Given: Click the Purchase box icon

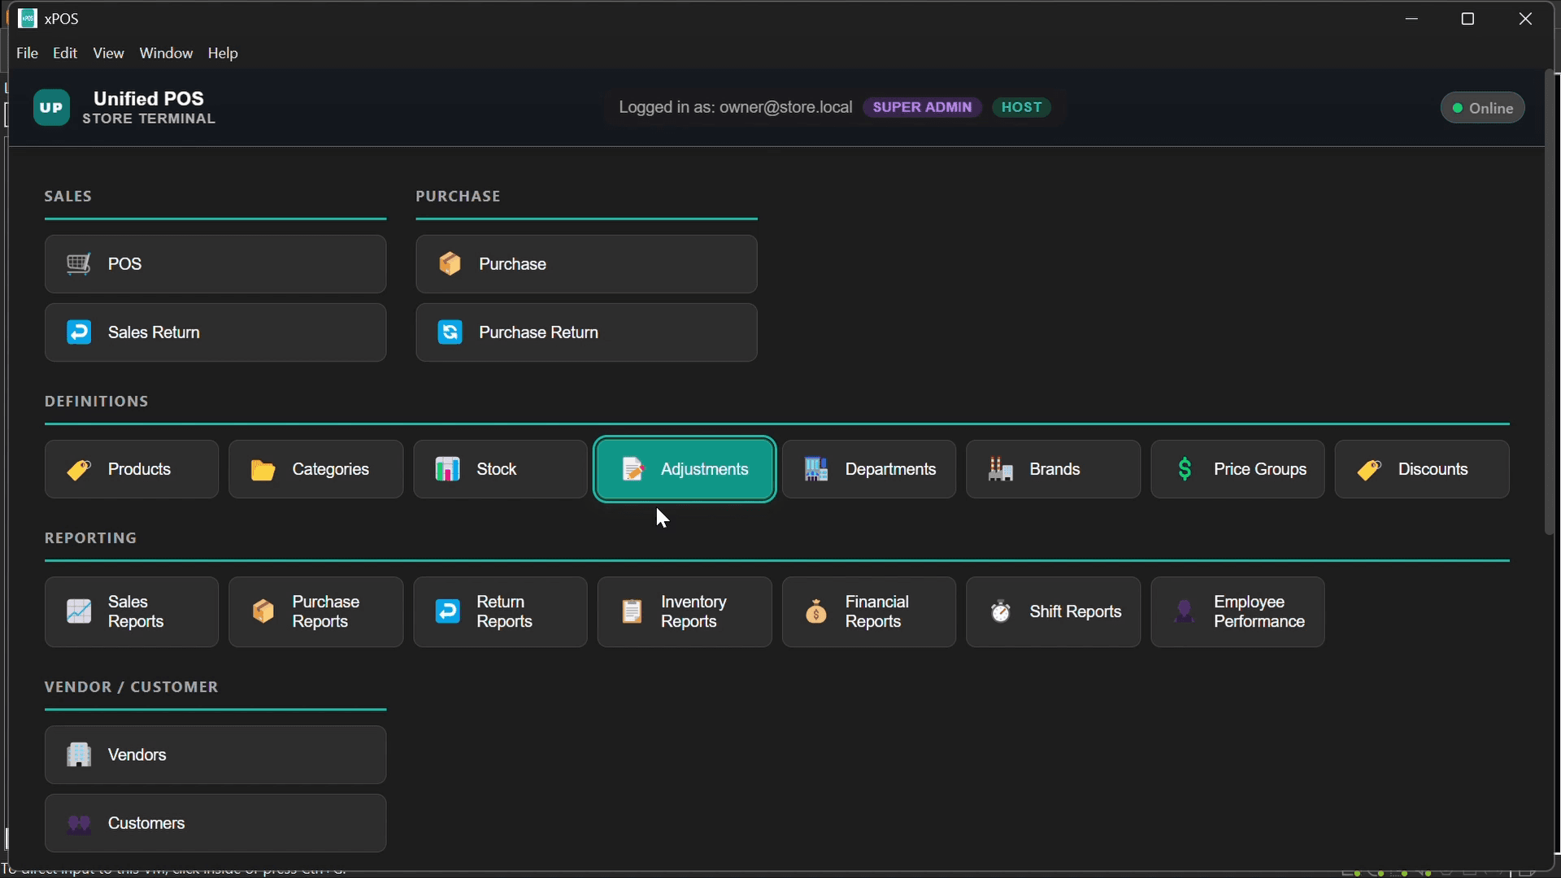Looking at the screenshot, I should click(450, 264).
